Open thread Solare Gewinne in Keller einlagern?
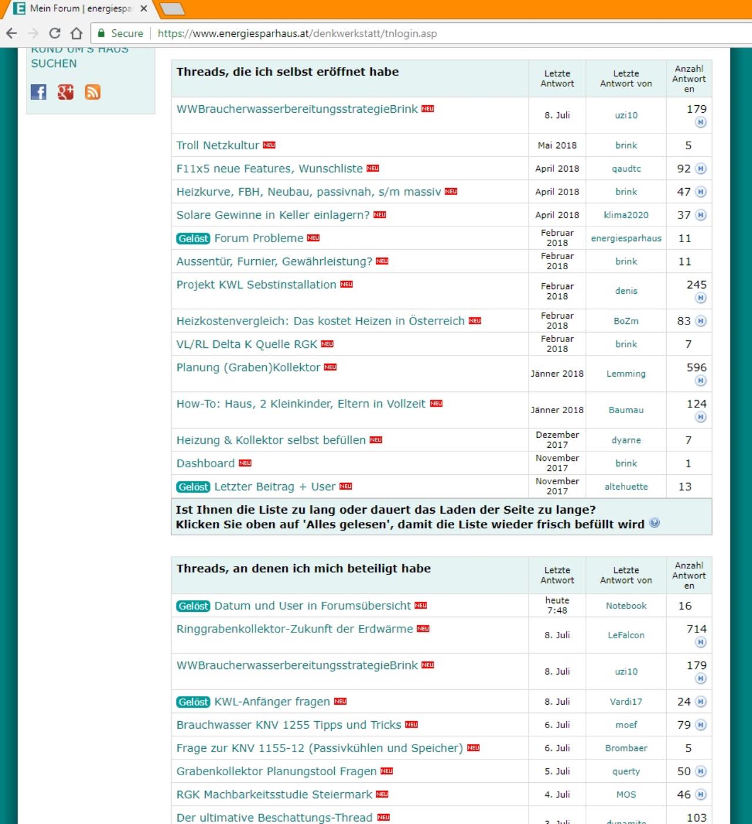 click(x=273, y=215)
